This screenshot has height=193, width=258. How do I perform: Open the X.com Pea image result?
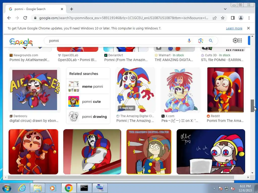pos(180,90)
